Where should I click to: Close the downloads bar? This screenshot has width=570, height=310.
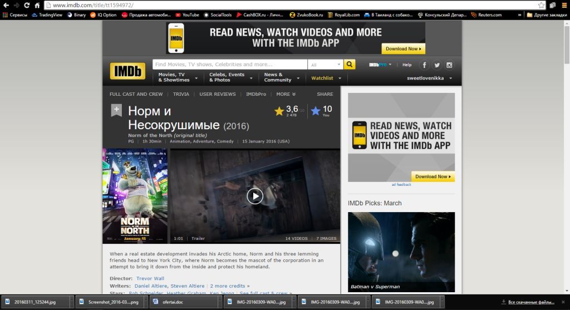pos(563,302)
